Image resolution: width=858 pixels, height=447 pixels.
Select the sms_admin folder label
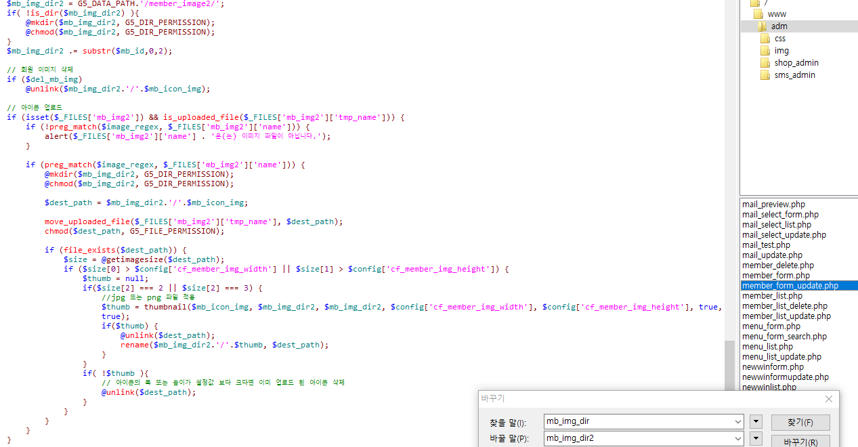[794, 75]
